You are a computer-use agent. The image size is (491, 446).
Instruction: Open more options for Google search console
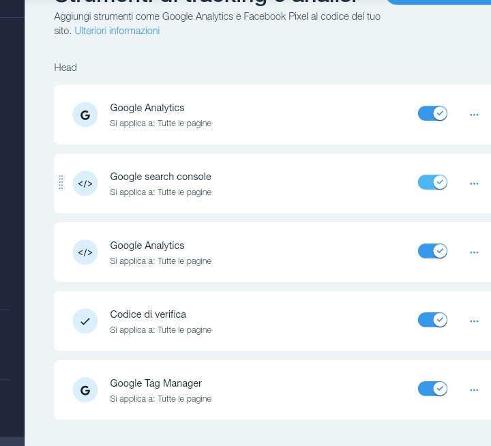[474, 184]
